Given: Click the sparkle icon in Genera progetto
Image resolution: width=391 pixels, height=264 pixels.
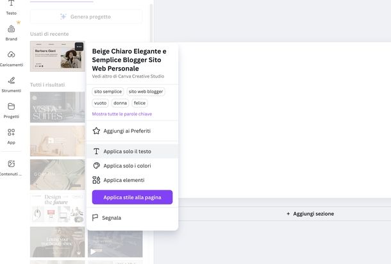Looking at the screenshot, I should pyautogui.click(x=63, y=17).
